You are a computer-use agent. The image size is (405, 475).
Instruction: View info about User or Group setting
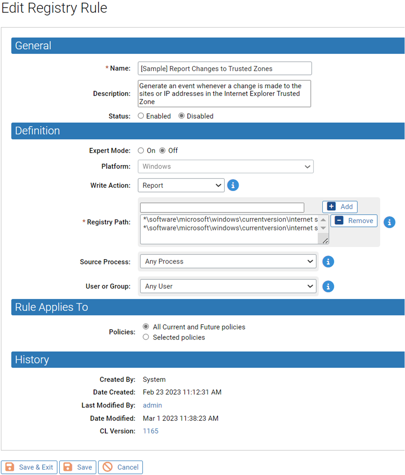[x=328, y=286]
